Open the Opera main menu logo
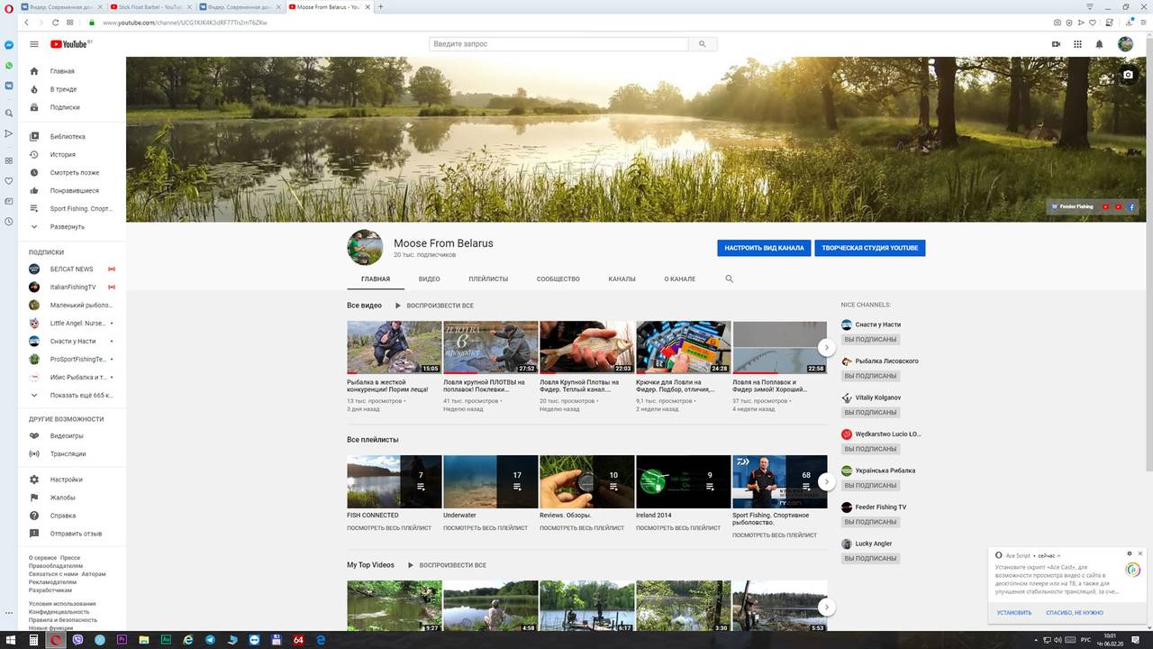This screenshot has width=1153, height=649. click(x=9, y=7)
